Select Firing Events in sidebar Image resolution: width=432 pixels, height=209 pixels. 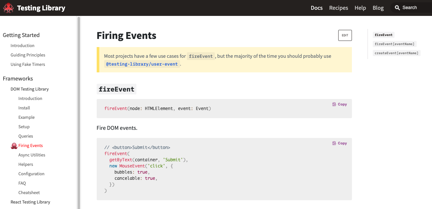coord(31,146)
